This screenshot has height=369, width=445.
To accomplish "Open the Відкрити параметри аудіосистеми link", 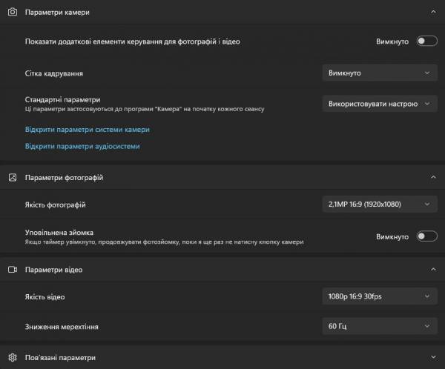I will (82, 147).
